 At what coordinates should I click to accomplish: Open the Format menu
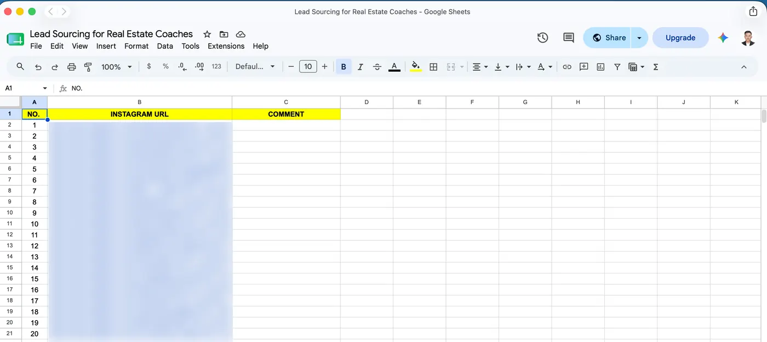click(136, 46)
